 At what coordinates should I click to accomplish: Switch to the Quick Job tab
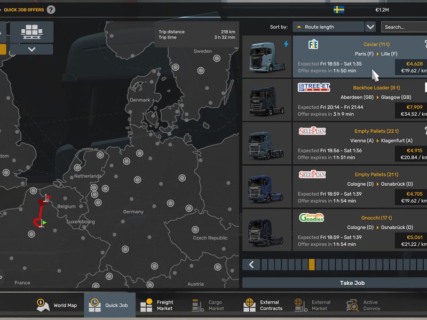coord(110,305)
